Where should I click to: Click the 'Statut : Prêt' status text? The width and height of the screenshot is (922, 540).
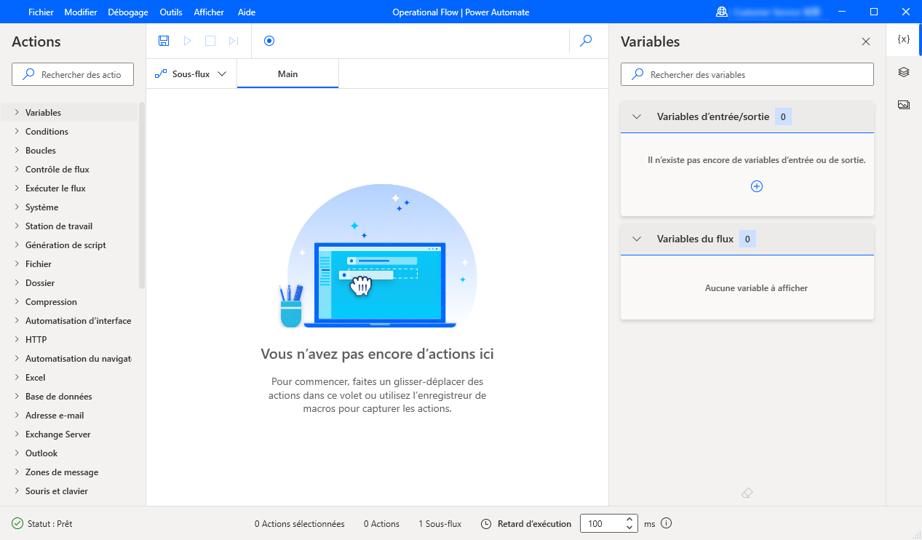(49, 524)
